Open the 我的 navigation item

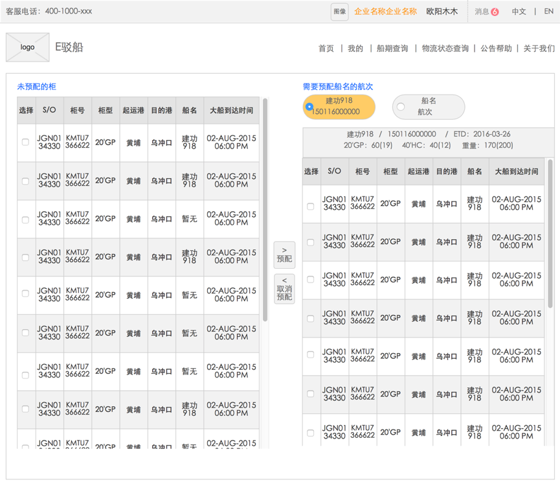355,49
